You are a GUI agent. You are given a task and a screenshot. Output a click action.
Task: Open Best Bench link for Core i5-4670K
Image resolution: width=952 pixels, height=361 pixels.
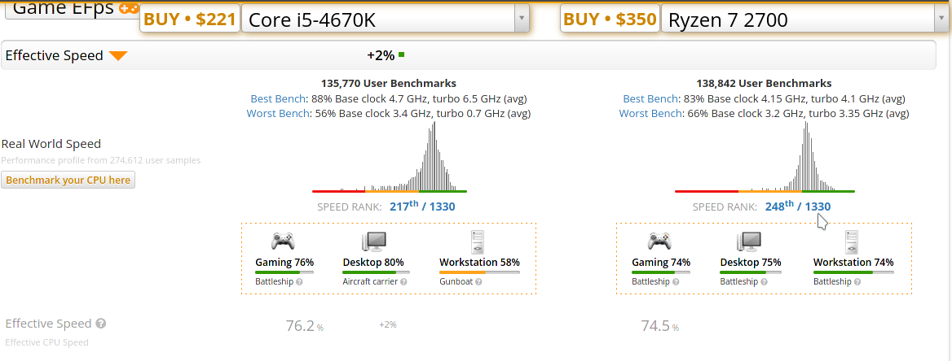click(x=278, y=98)
